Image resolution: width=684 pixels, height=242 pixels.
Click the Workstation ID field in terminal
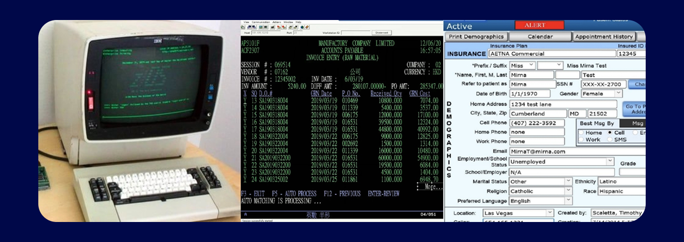356,33
